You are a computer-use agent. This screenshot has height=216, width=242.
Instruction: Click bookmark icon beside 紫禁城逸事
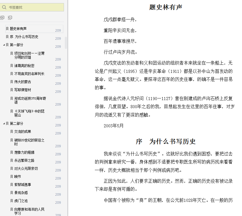point(12,185)
